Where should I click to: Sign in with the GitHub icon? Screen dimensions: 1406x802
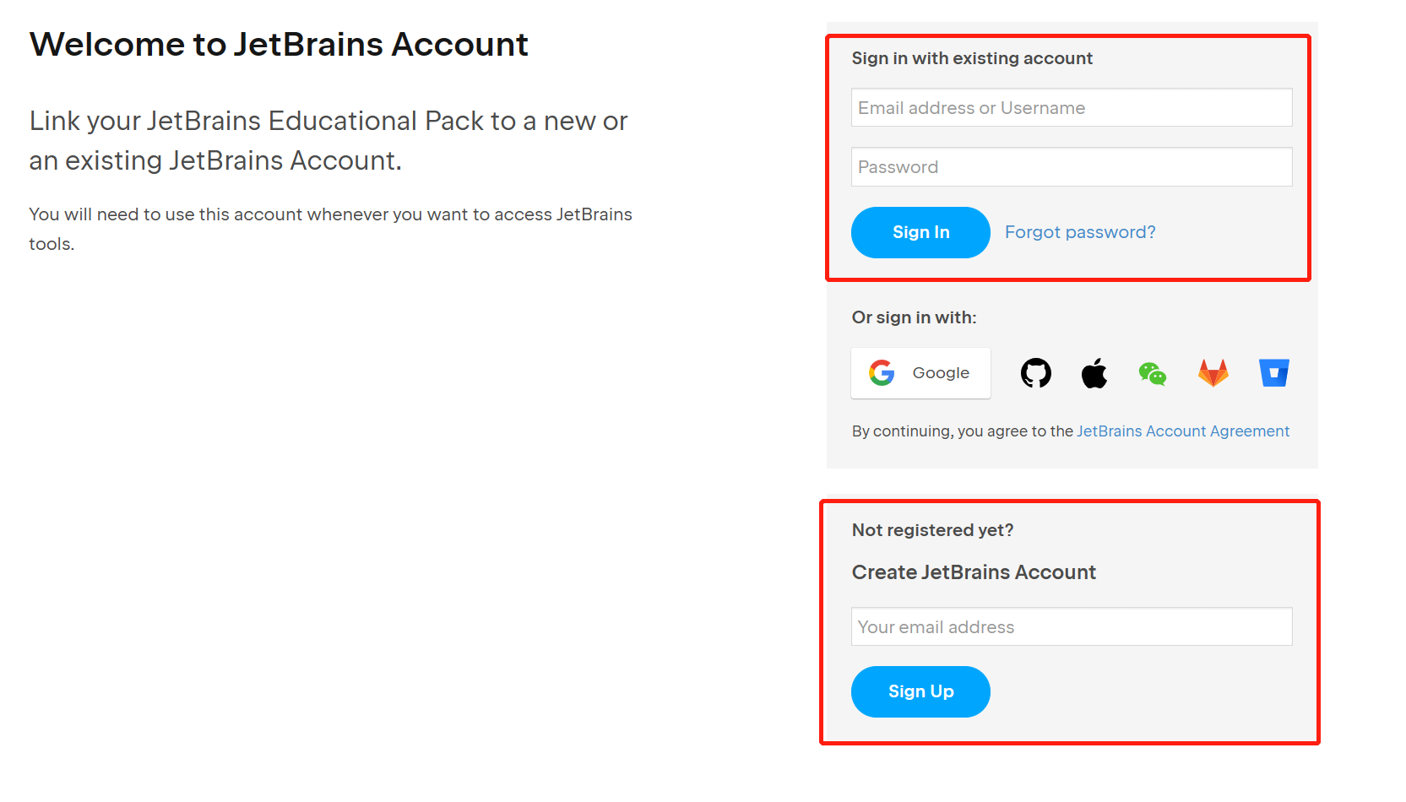[1036, 373]
